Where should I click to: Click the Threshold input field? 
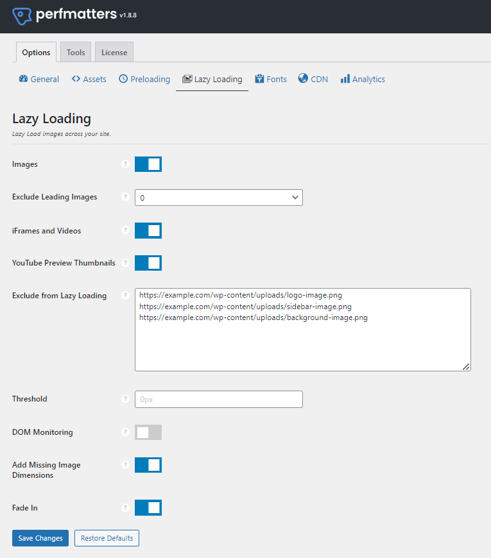(219, 400)
